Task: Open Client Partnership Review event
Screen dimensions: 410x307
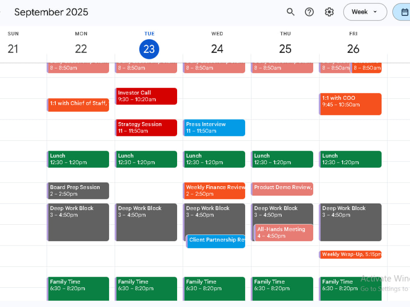Action: tap(216, 242)
